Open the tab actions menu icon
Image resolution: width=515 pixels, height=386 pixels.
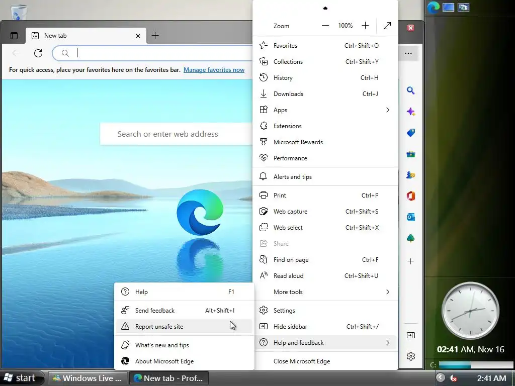point(14,36)
